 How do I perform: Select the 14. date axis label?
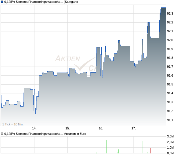(x=34, y=129)
